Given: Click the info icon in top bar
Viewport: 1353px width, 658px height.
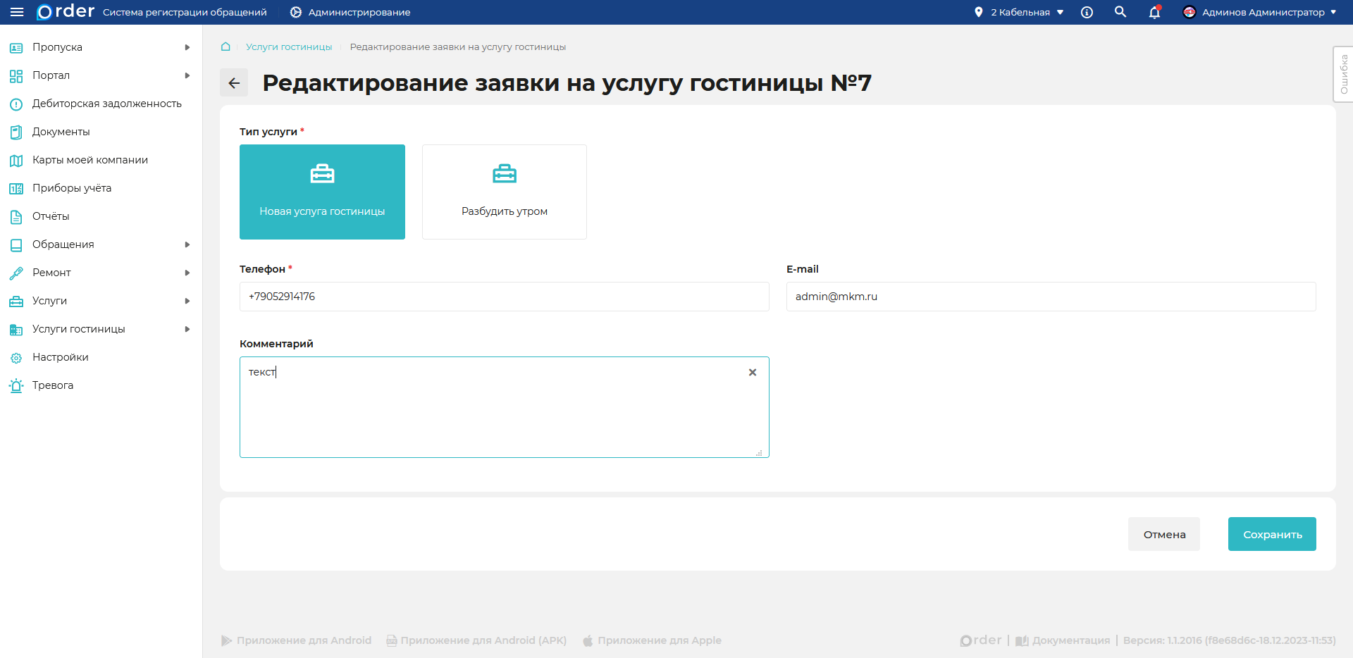Looking at the screenshot, I should click(x=1087, y=12).
